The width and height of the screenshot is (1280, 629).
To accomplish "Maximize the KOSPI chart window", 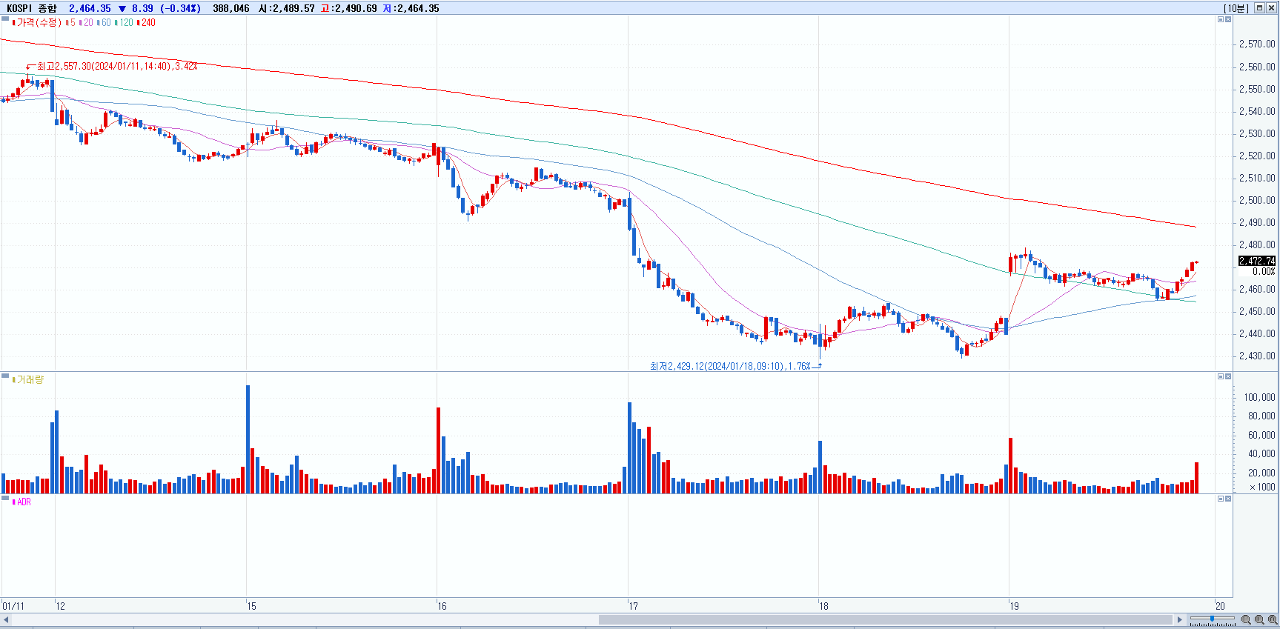I will point(1259,8).
